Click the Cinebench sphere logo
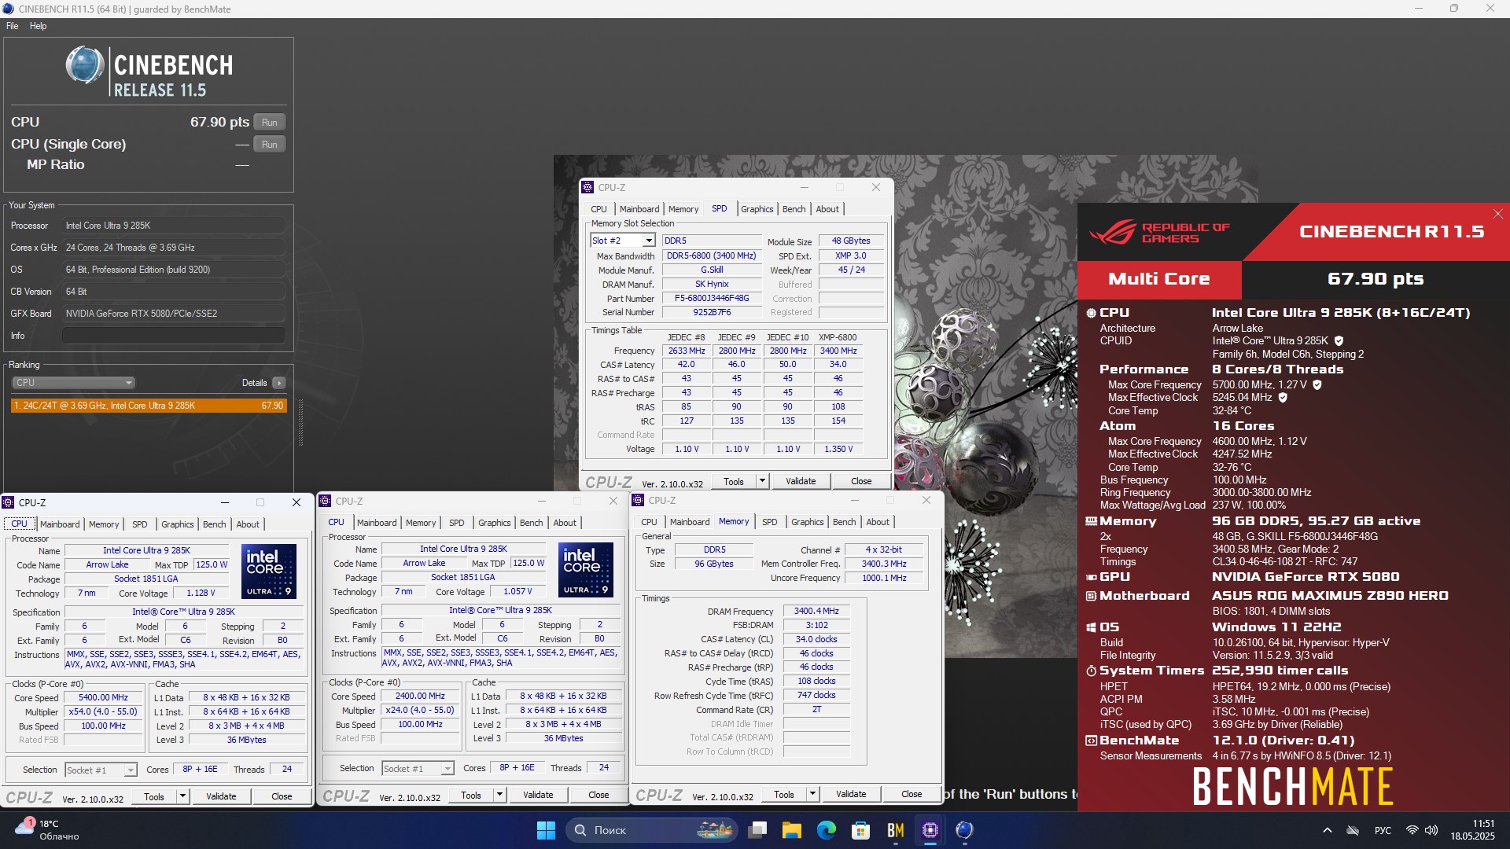 85,64
